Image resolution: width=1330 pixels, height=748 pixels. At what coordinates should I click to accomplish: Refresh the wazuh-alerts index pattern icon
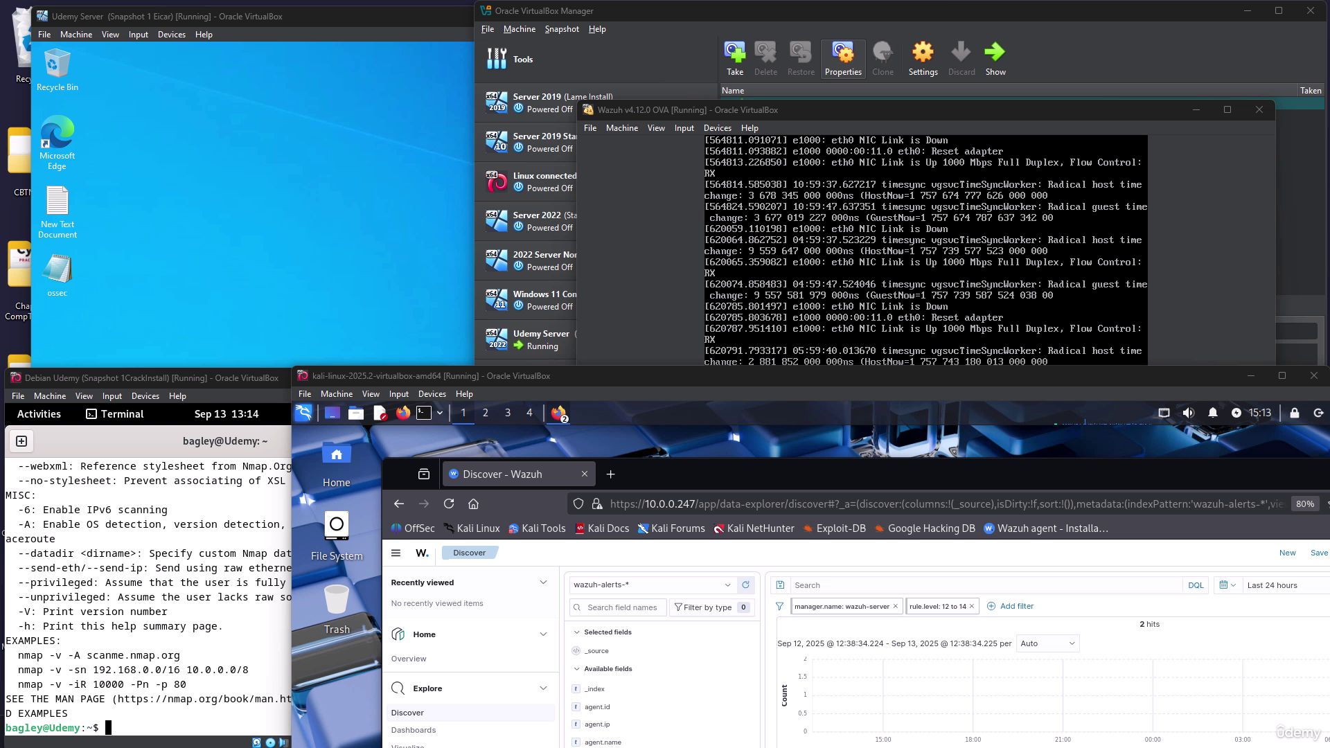click(745, 585)
